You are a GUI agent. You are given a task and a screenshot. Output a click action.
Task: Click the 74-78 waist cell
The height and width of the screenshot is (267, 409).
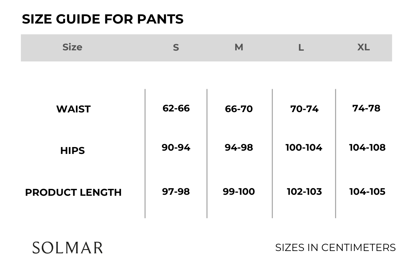(x=366, y=108)
